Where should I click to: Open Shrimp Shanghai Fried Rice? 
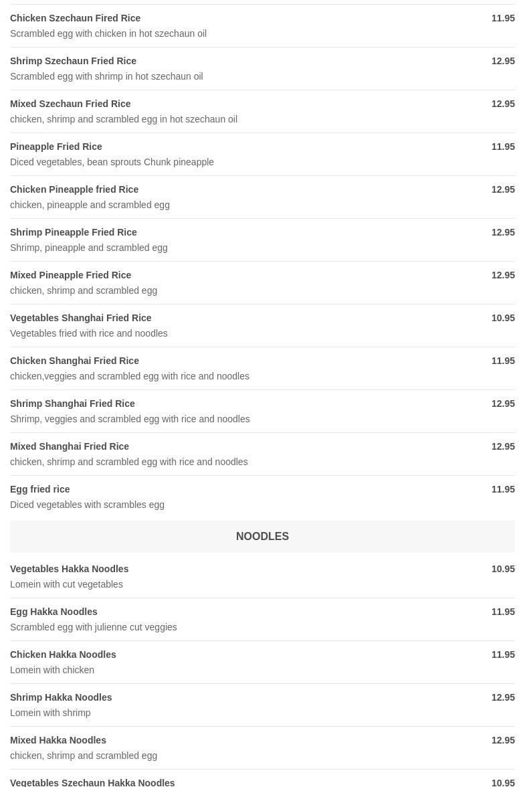pyautogui.click(x=72, y=404)
